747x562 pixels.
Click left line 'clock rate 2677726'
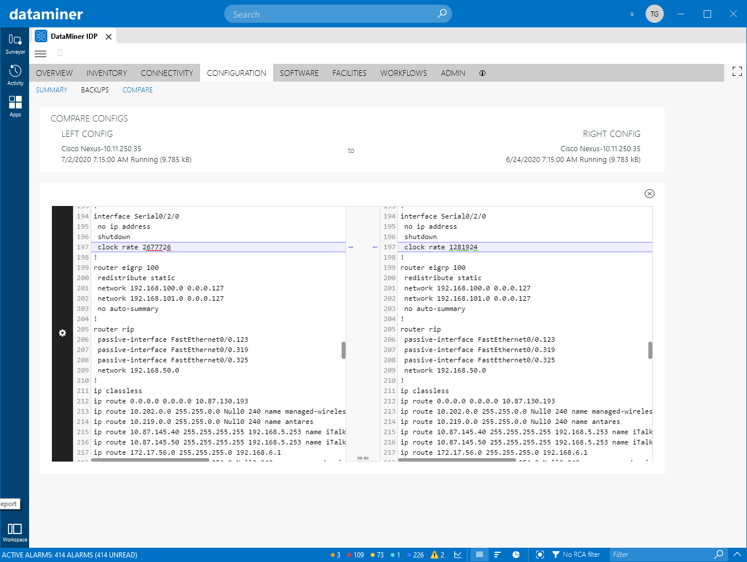click(134, 247)
